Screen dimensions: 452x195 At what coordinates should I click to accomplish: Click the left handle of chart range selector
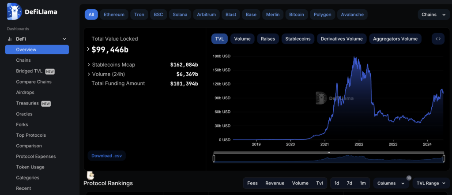tap(214, 158)
